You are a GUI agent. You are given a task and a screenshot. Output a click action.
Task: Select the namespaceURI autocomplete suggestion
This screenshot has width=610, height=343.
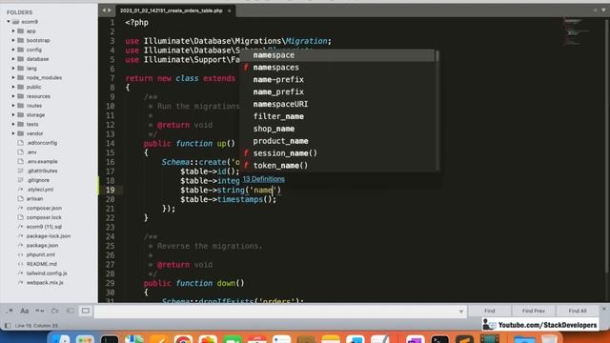point(337,104)
